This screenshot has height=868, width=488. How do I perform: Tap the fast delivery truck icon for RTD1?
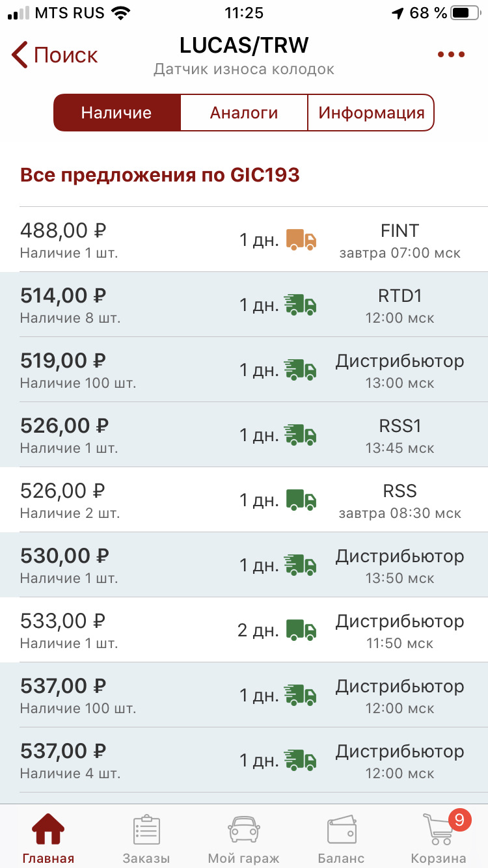(300, 305)
